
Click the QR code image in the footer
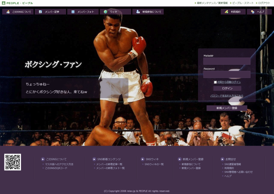coord(13,162)
